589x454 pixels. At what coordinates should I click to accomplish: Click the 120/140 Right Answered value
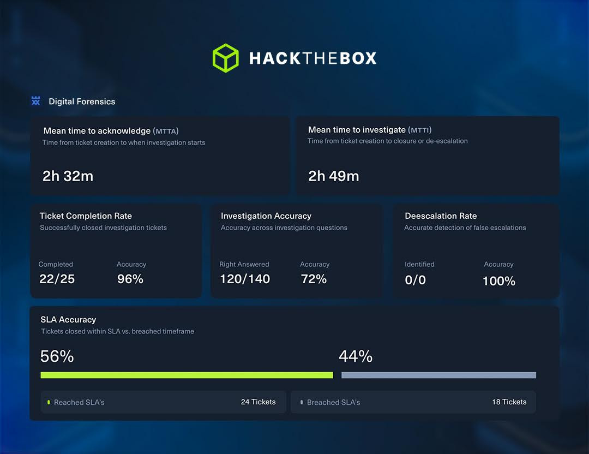pos(245,279)
